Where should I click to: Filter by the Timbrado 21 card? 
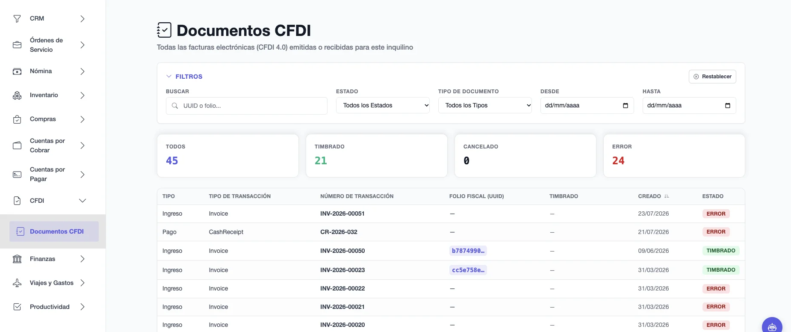(x=377, y=156)
